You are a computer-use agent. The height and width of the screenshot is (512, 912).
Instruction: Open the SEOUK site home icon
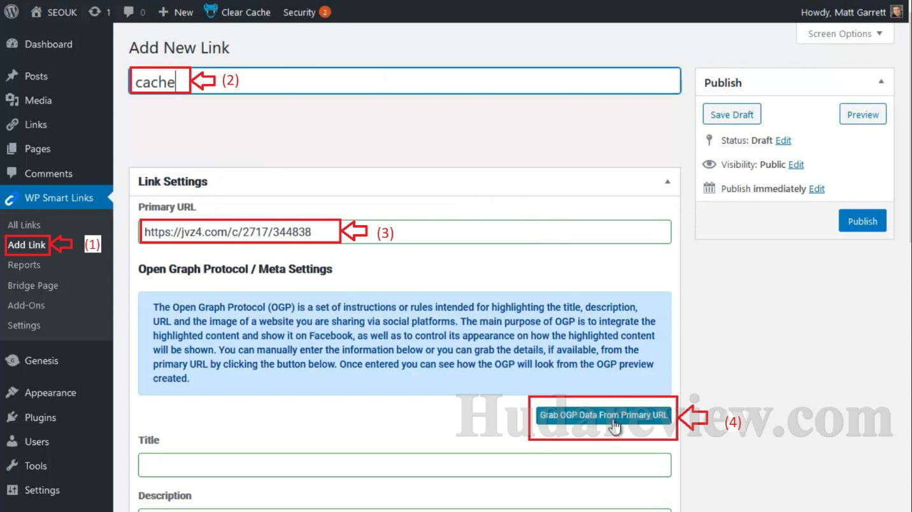pyautogui.click(x=36, y=12)
